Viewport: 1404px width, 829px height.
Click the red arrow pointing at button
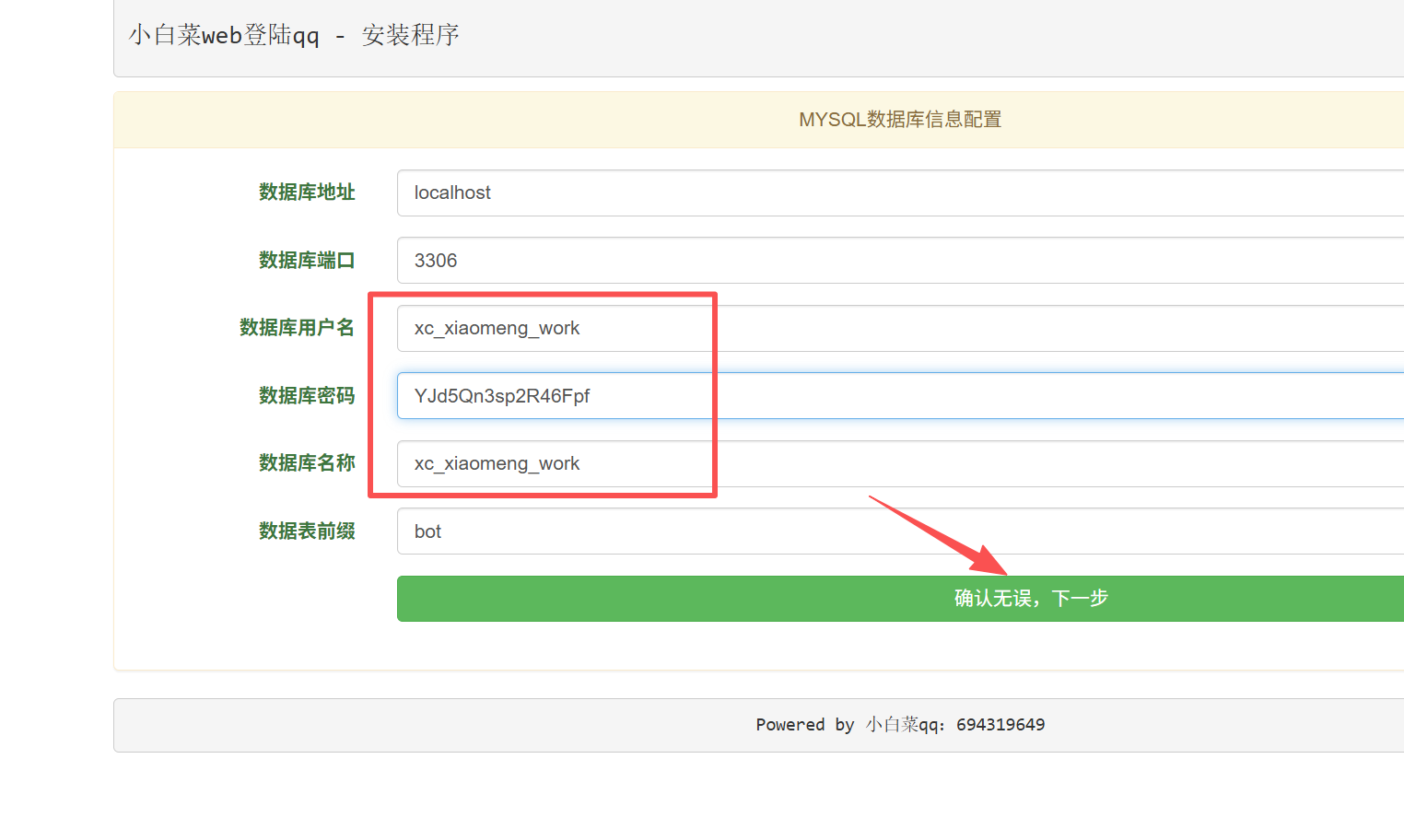click(x=940, y=535)
